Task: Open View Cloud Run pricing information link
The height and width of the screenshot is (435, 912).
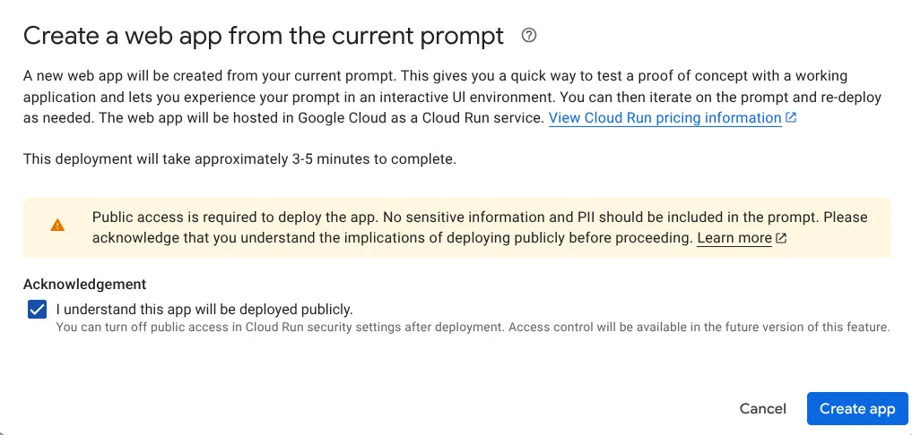Action: 664,118
